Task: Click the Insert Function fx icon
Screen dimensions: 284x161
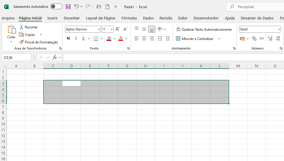Action: (x=55, y=57)
